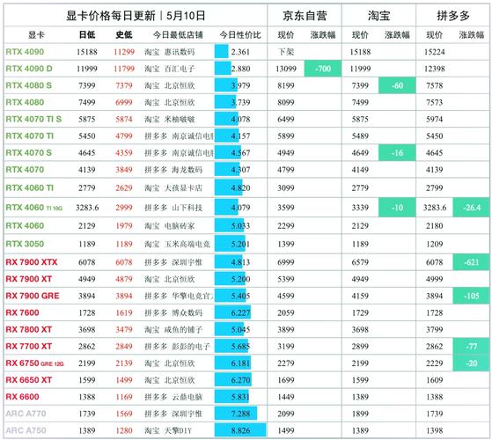Image resolution: width=492 pixels, height=440 pixels.
Task: Click the title 显卡价格每日更新 5月10日
Action: point(136,15)
